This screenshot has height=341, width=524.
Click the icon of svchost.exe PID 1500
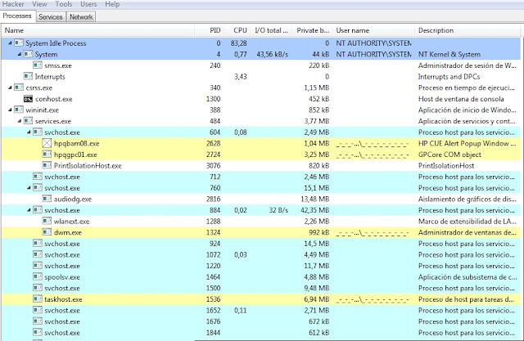coord(38,288)
